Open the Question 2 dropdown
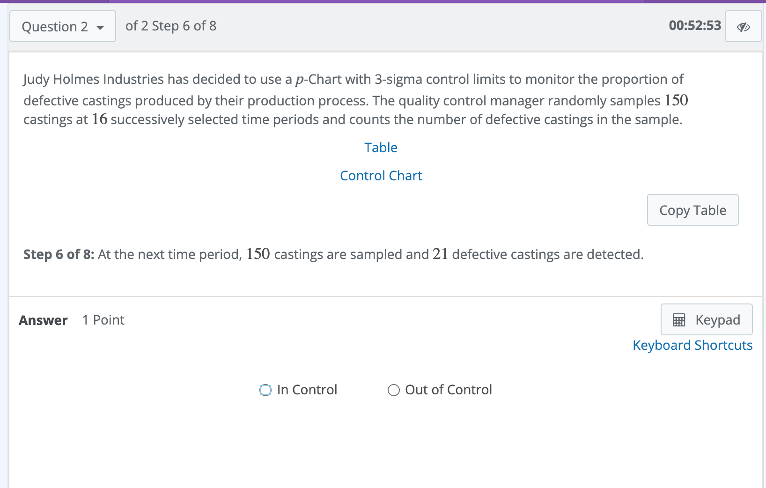766x488 pixels. [x=63, y=27]
